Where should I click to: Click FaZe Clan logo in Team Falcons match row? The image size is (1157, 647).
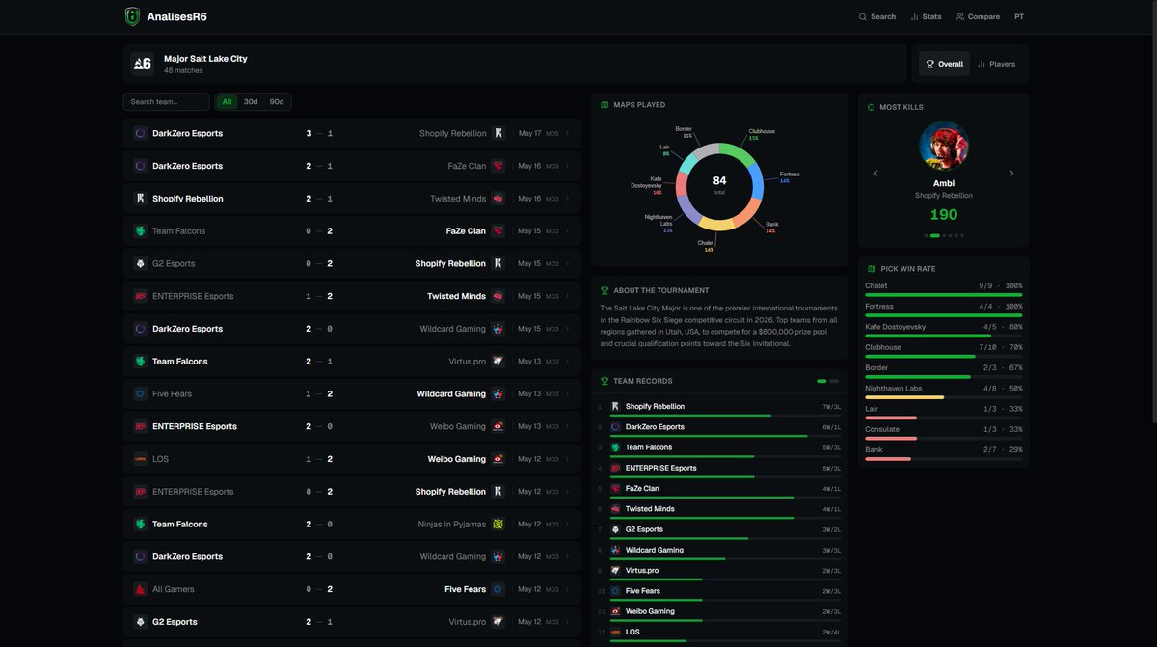(498, 231)
